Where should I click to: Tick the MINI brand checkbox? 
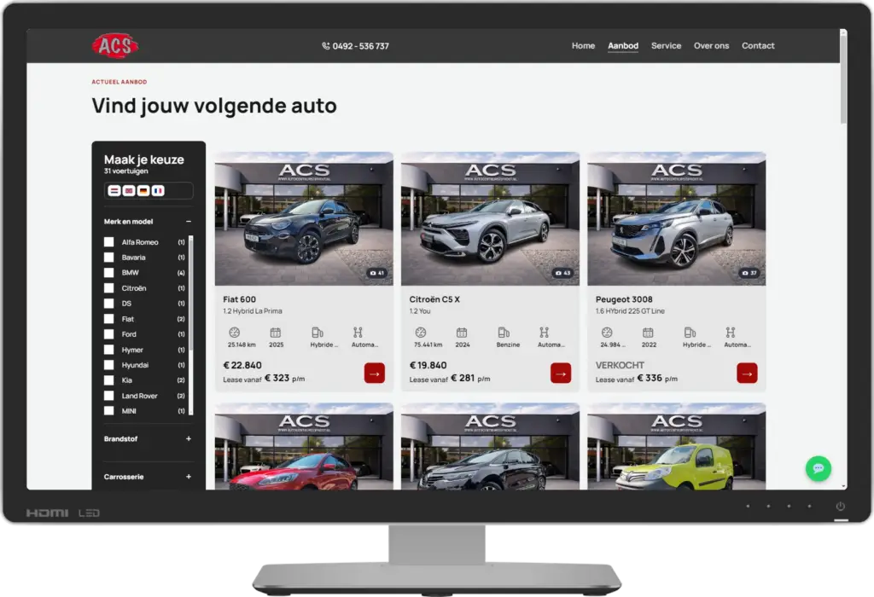click(x=108, y=411)
